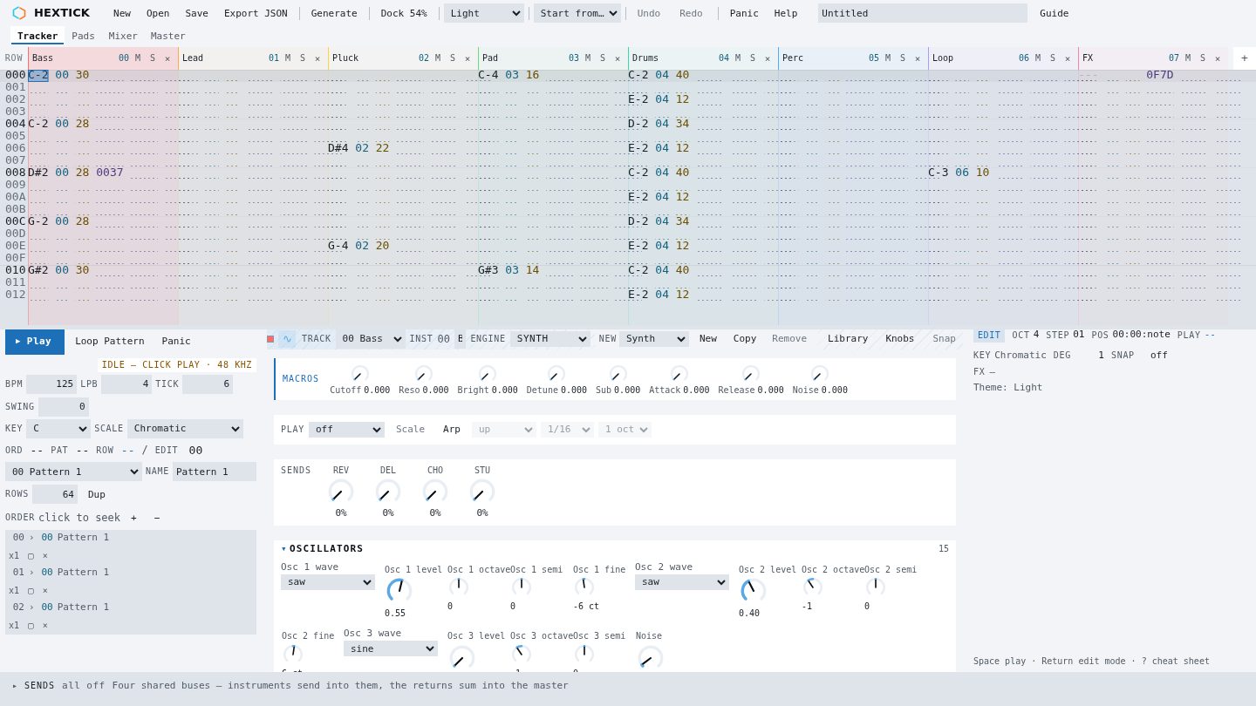The width and height of the screenshot is (1256, 706).
Task: Add a new track with plus icon
Action: coord(1245,58)
